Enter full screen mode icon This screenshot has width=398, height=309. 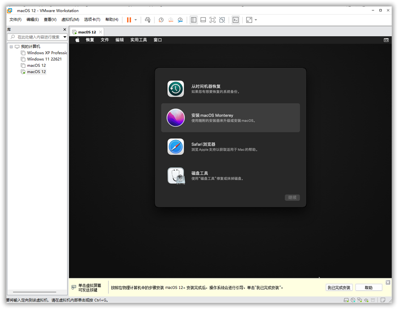pos(212,20)
